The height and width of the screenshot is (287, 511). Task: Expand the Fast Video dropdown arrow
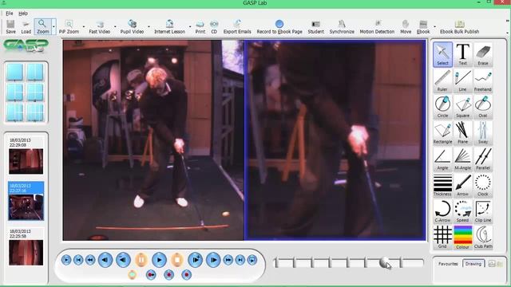(115, 26)
